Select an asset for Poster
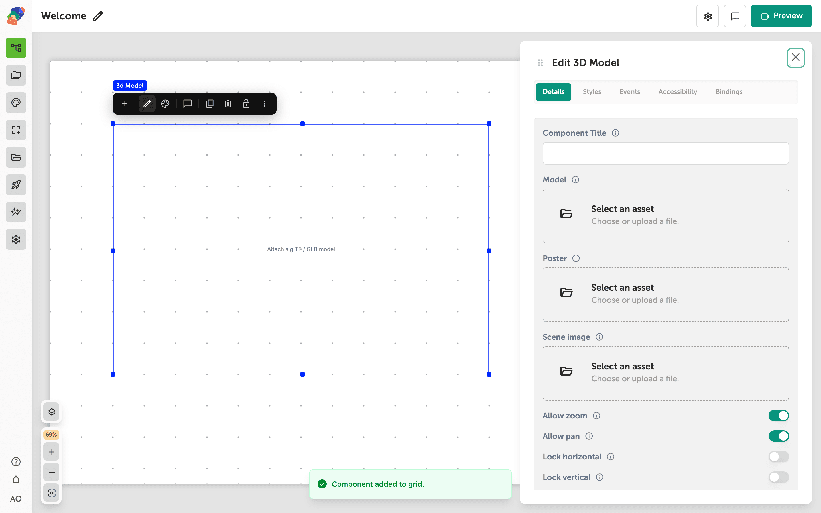Screen dimensions: 821x513 click(x=666, y=294)
